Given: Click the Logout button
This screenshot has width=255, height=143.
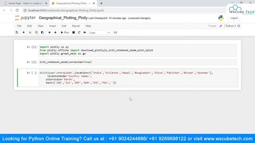Looking at the screenshot, I should click(x=234, y=18).
